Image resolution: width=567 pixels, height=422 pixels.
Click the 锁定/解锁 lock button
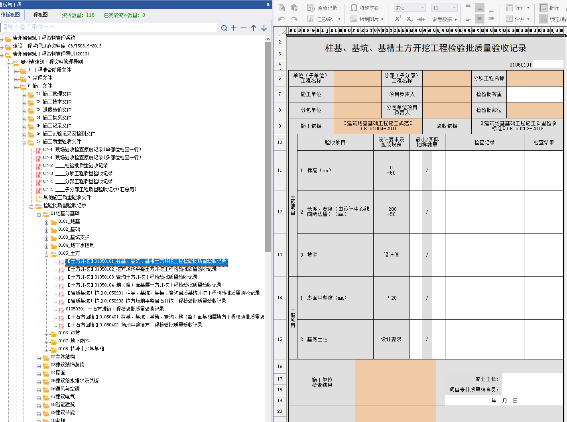(553, 19)
